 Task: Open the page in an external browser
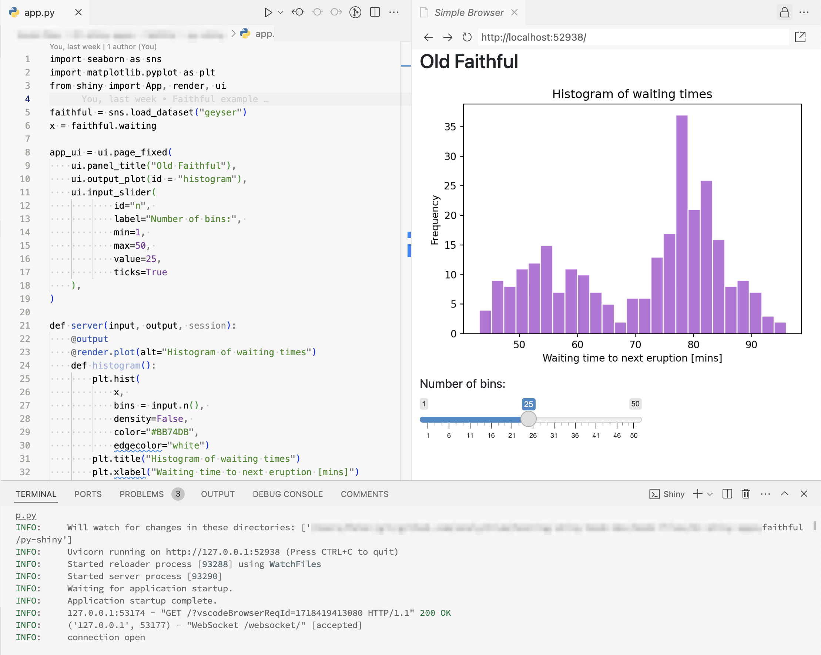[800, 37]
